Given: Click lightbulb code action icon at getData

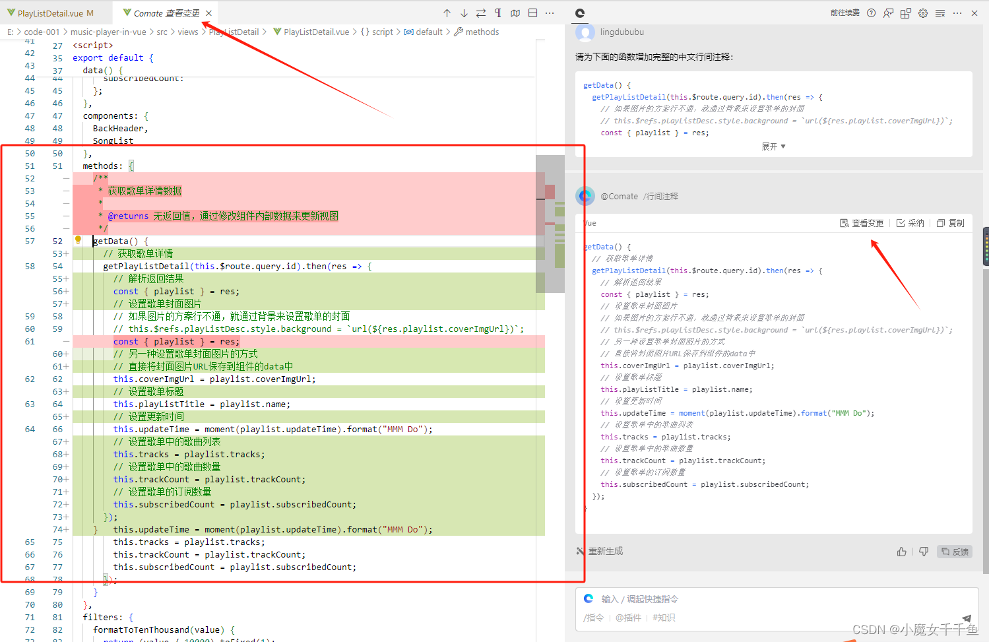Looking at the screenshot, I should 78,240.
